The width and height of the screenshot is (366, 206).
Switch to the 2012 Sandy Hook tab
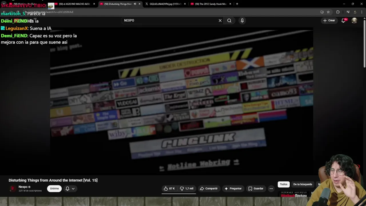tap(210, 4)
